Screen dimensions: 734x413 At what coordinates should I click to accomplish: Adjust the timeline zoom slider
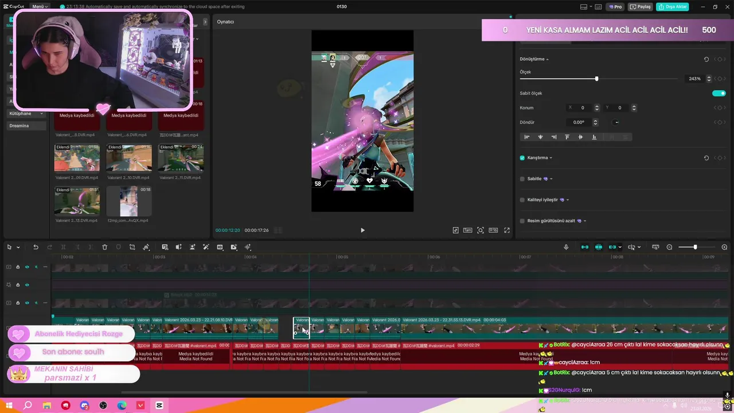click(695, 247)
